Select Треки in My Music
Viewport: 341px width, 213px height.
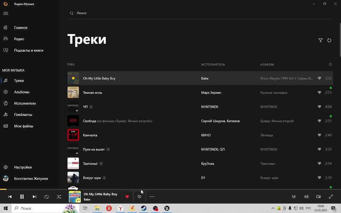point(19,81)
